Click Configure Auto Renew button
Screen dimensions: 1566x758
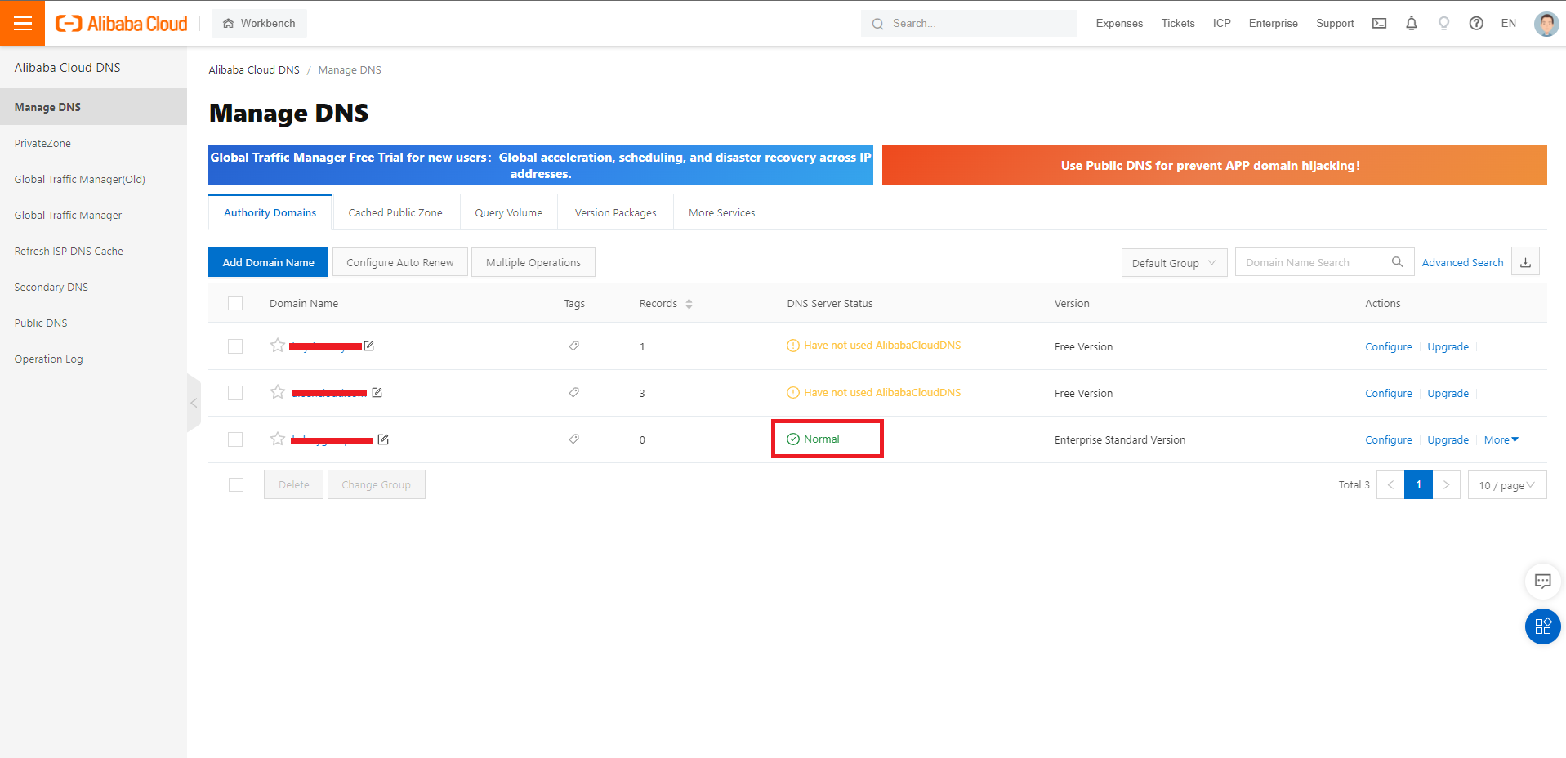(399, 262)
